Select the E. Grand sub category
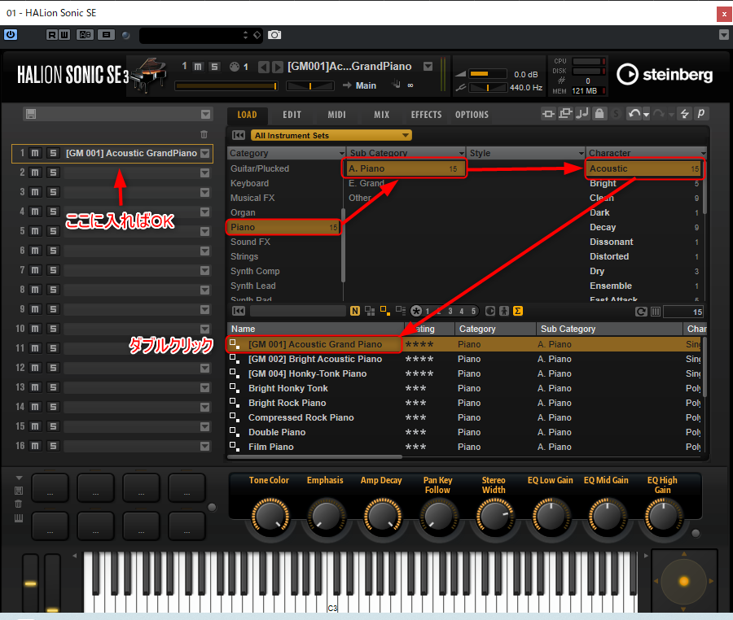Viewport: 733px width, 620px height. (x=406, y=184)
